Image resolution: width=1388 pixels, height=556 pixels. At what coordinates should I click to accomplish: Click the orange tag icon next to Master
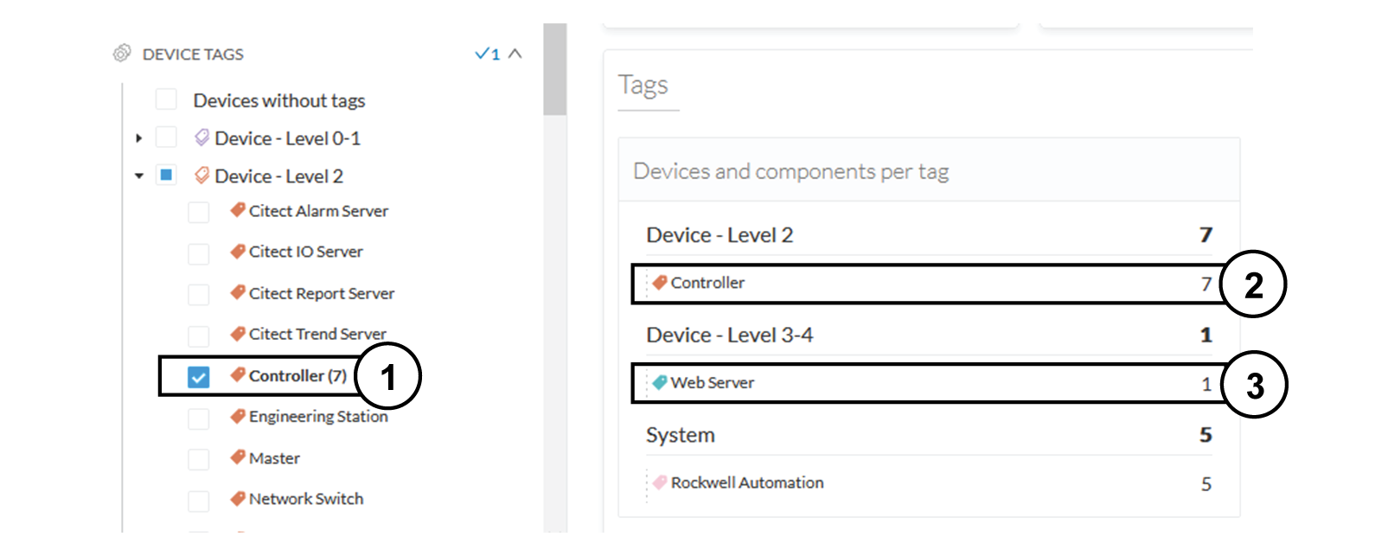pos(238,457)
